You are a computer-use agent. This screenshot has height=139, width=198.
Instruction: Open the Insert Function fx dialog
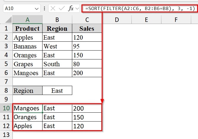click(71, 8)
